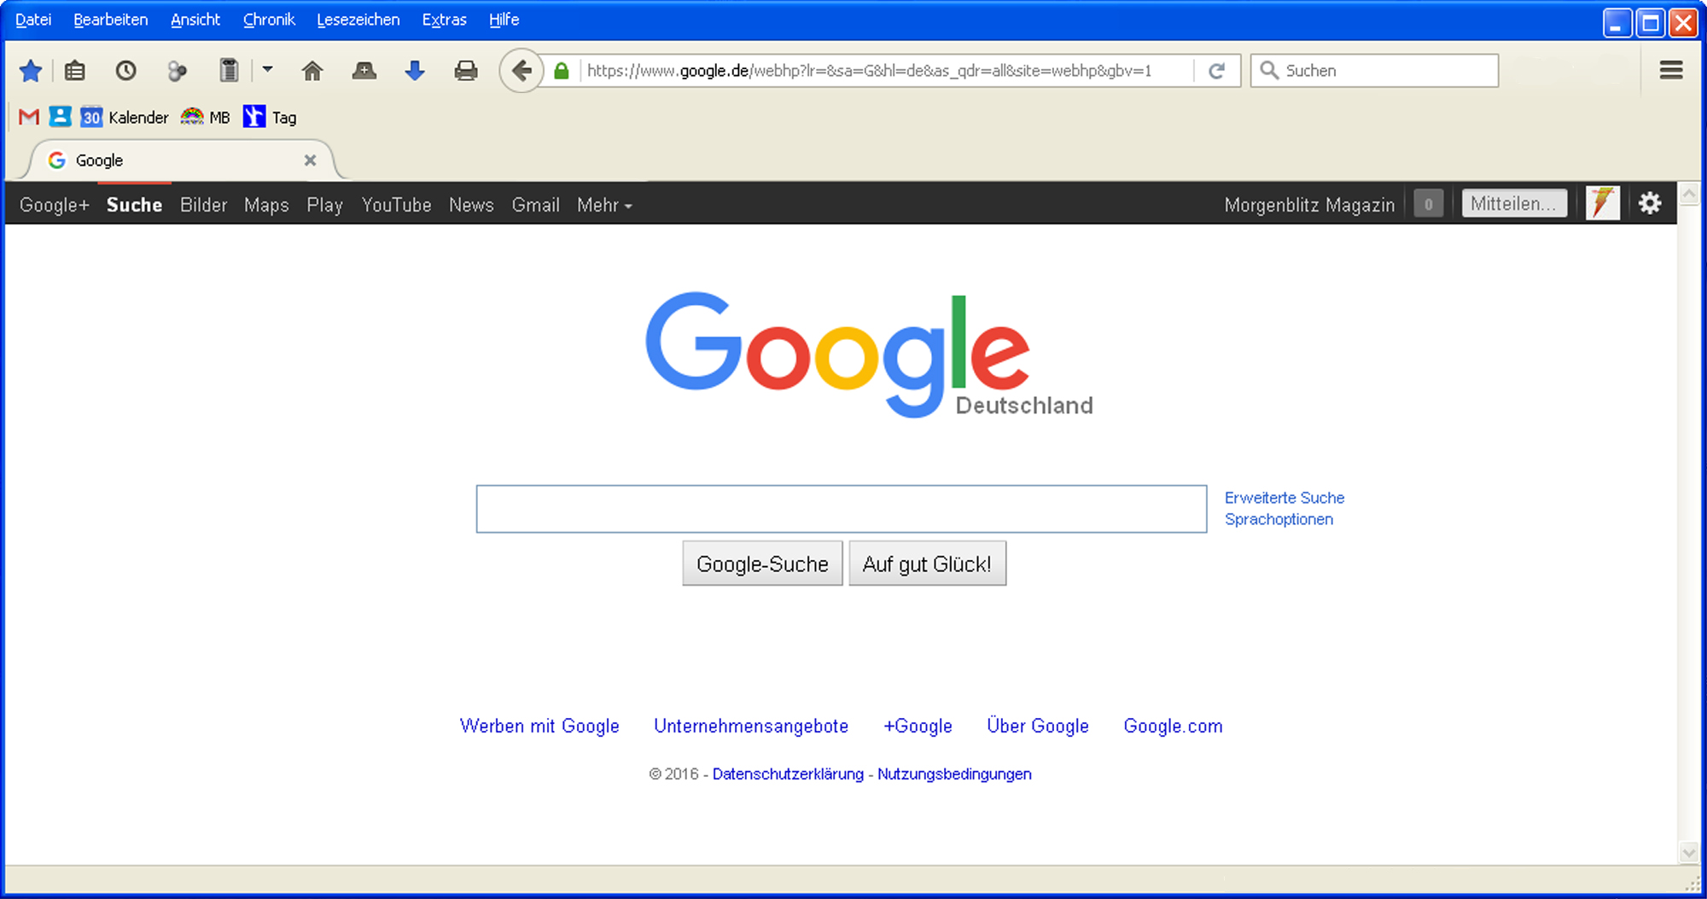Open the Über Google link

[x=1038, y=726]
